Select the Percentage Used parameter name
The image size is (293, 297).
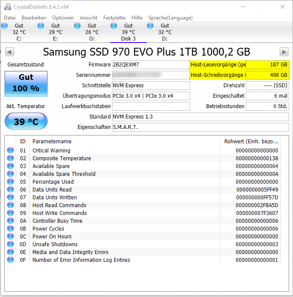(53, 181)
